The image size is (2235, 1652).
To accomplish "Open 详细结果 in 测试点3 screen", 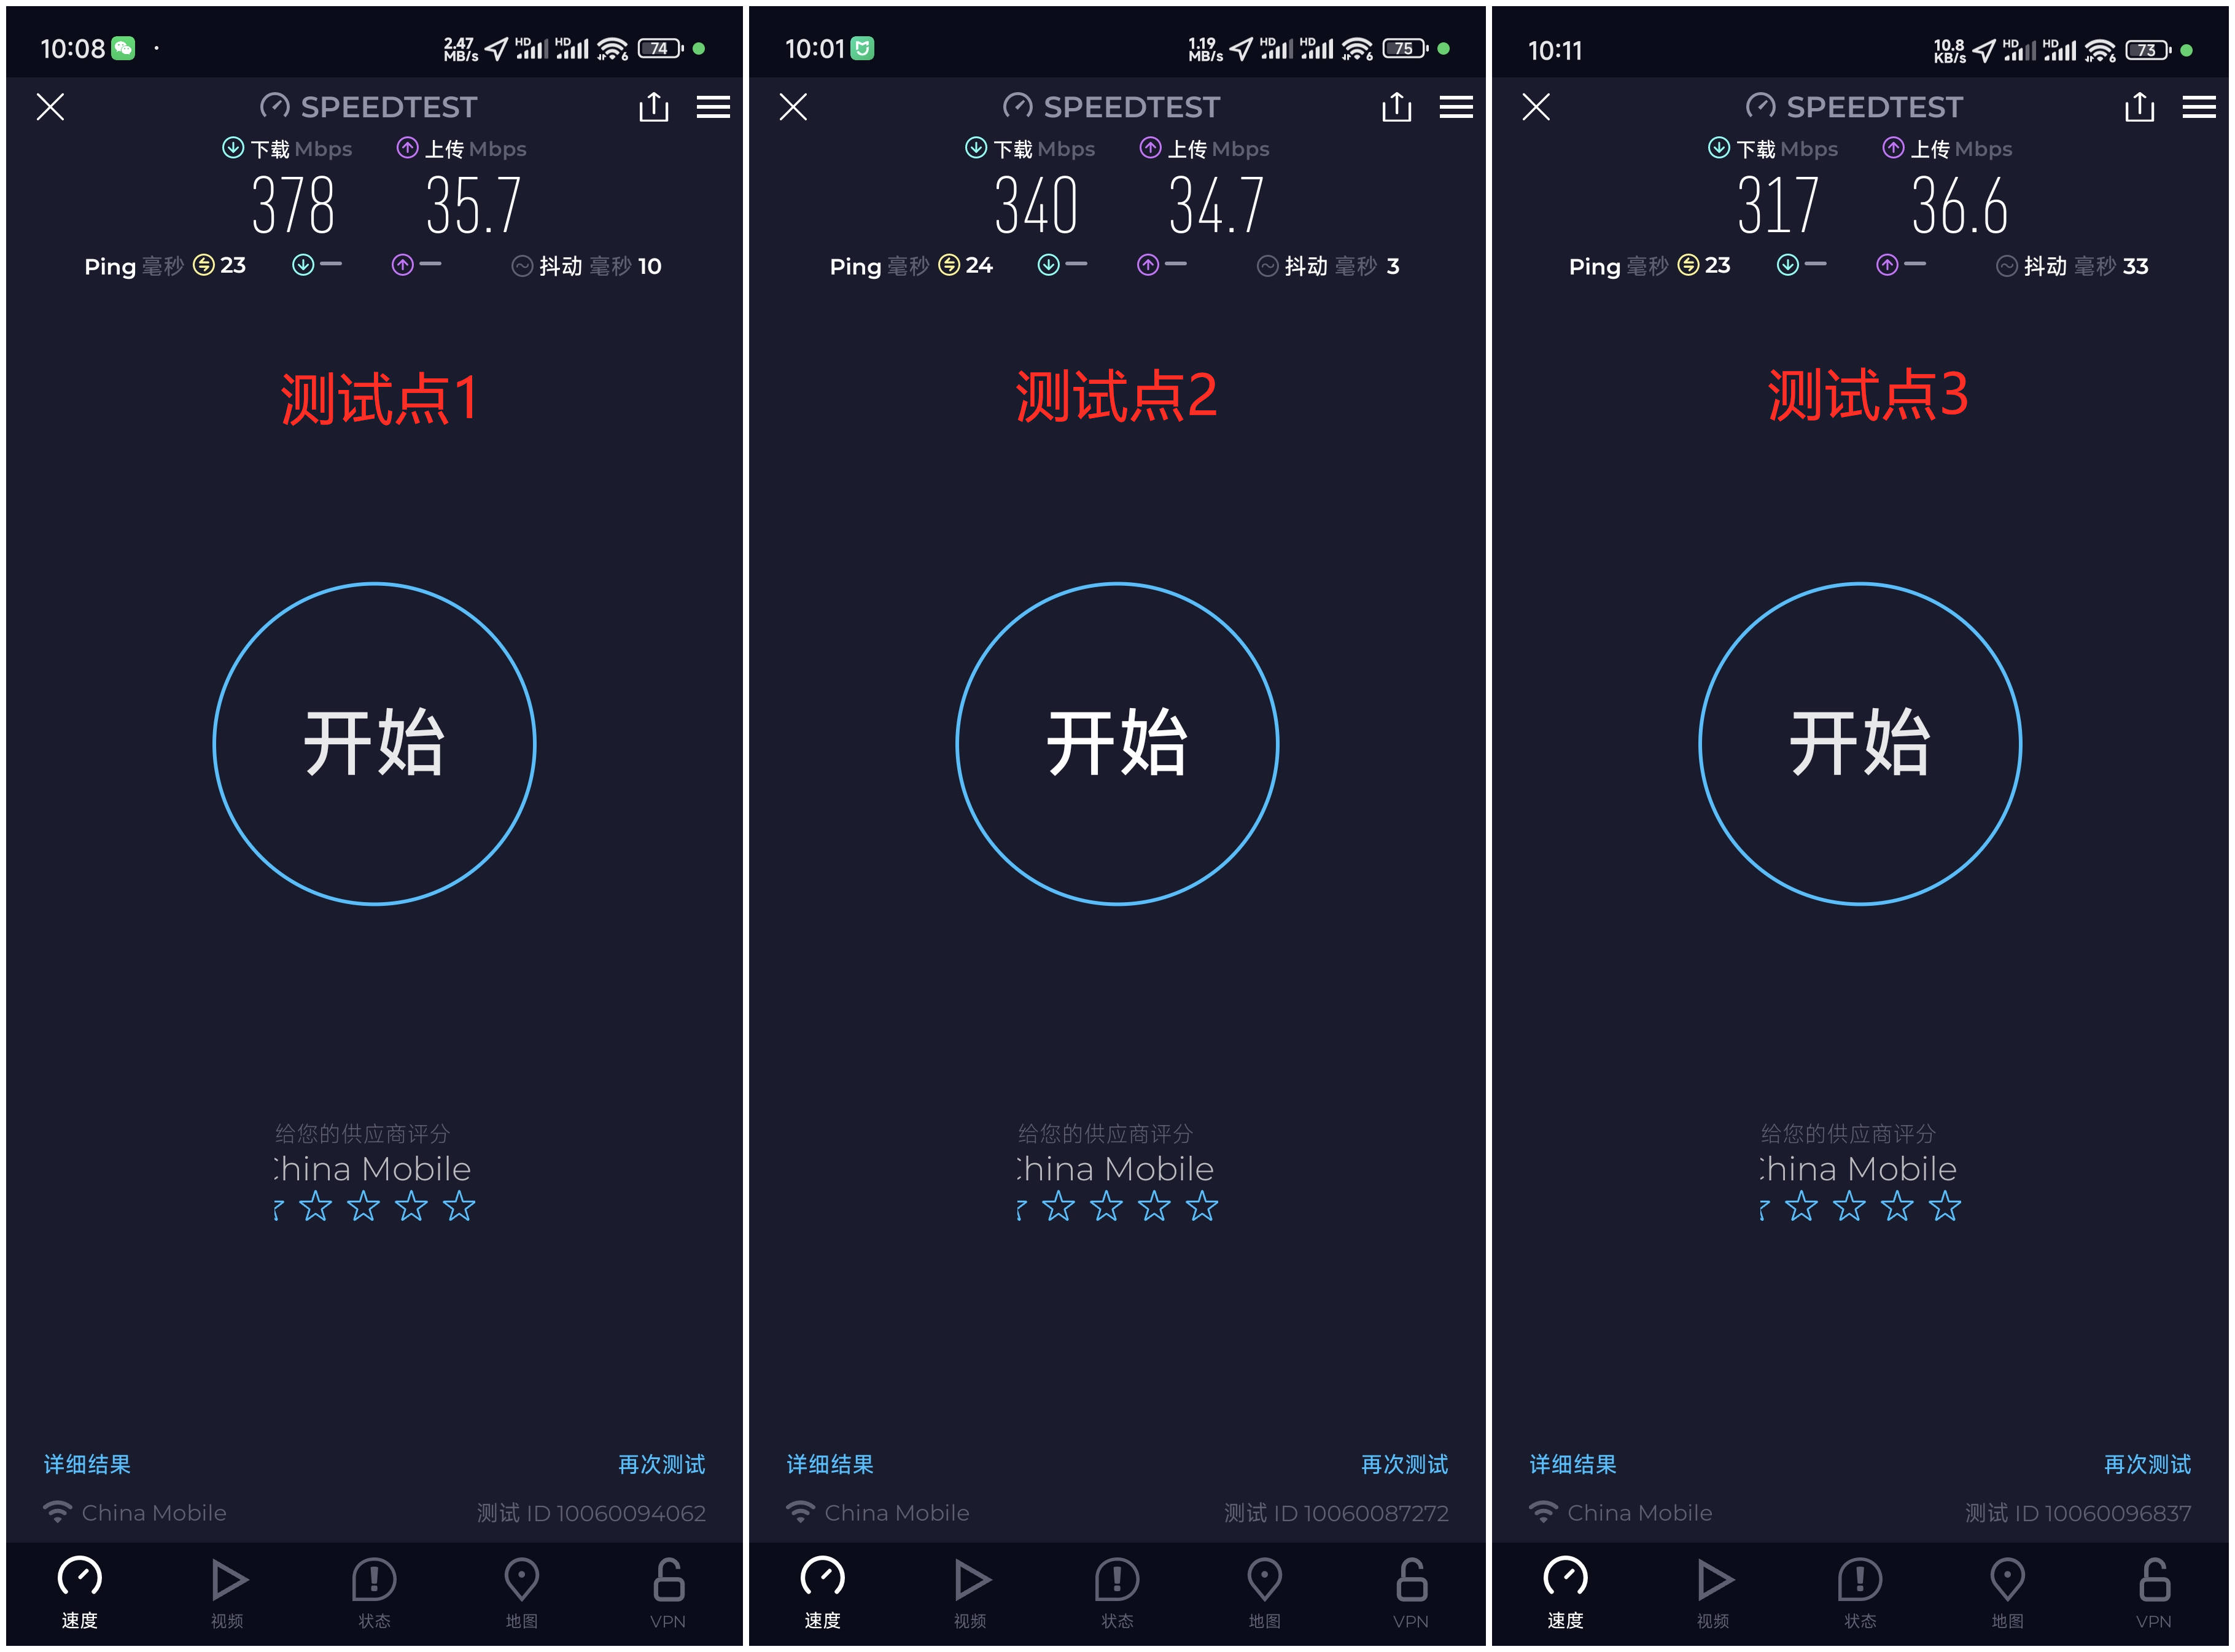I will 1573,1464.
